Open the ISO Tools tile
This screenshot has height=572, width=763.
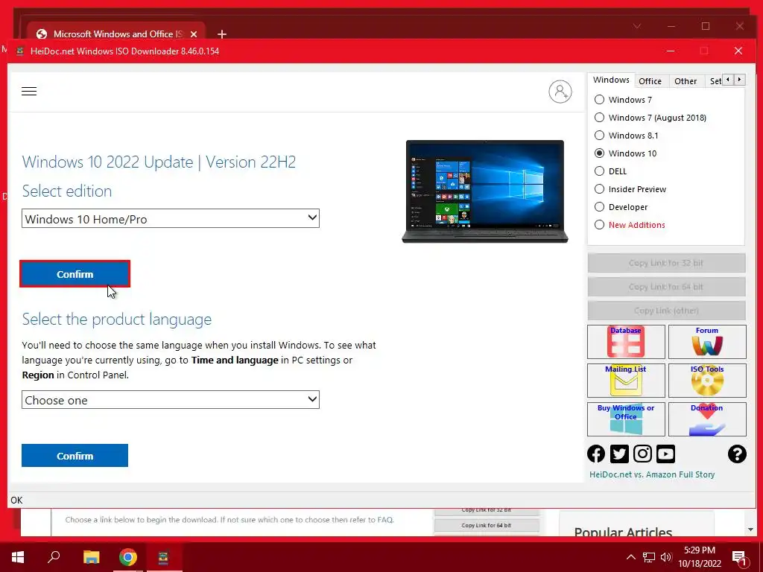click(707, 381)
